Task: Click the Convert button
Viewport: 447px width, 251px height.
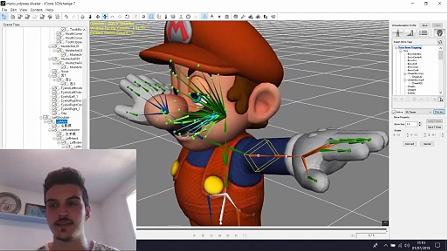Action: pos(409,144)
